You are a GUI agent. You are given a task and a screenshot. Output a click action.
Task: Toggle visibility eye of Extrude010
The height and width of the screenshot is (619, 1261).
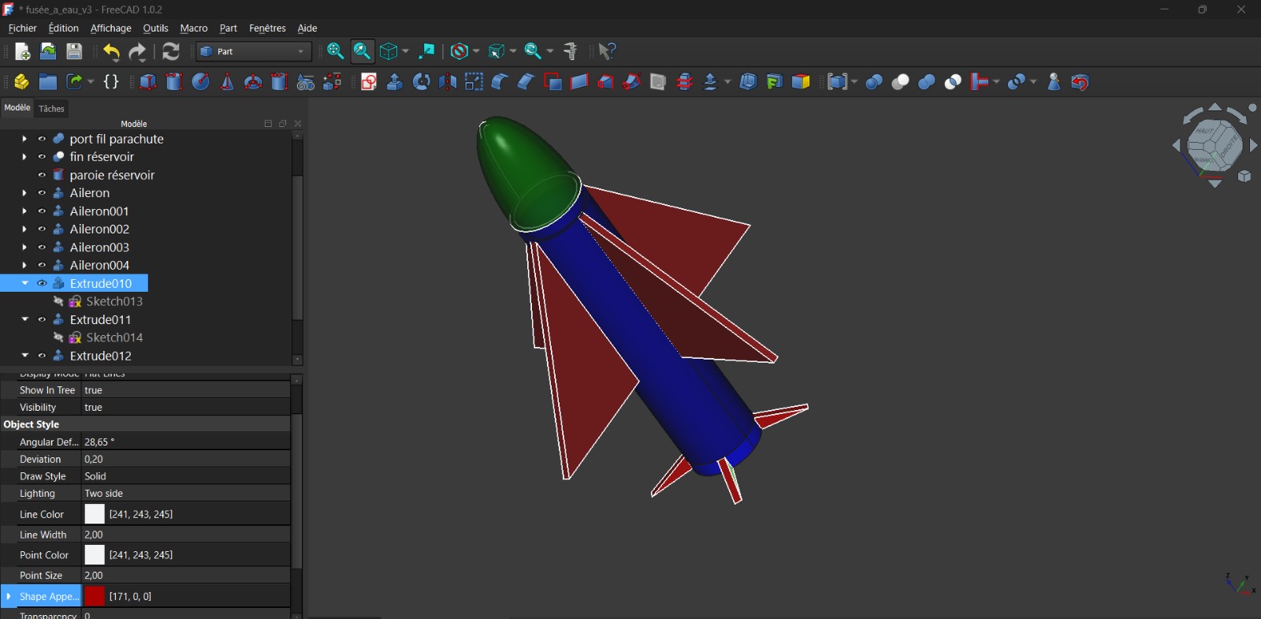pos(42,284)
